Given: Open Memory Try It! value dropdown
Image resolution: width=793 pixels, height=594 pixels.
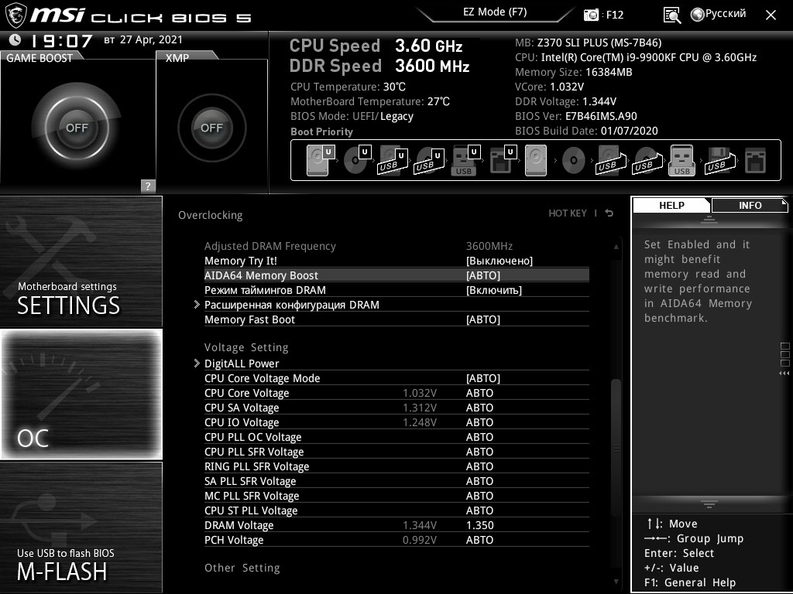Looking at the screenshot, I should coord(499,261).
